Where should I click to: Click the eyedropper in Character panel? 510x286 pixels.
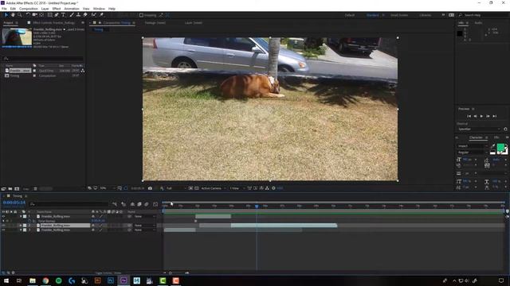click(492, 146)
